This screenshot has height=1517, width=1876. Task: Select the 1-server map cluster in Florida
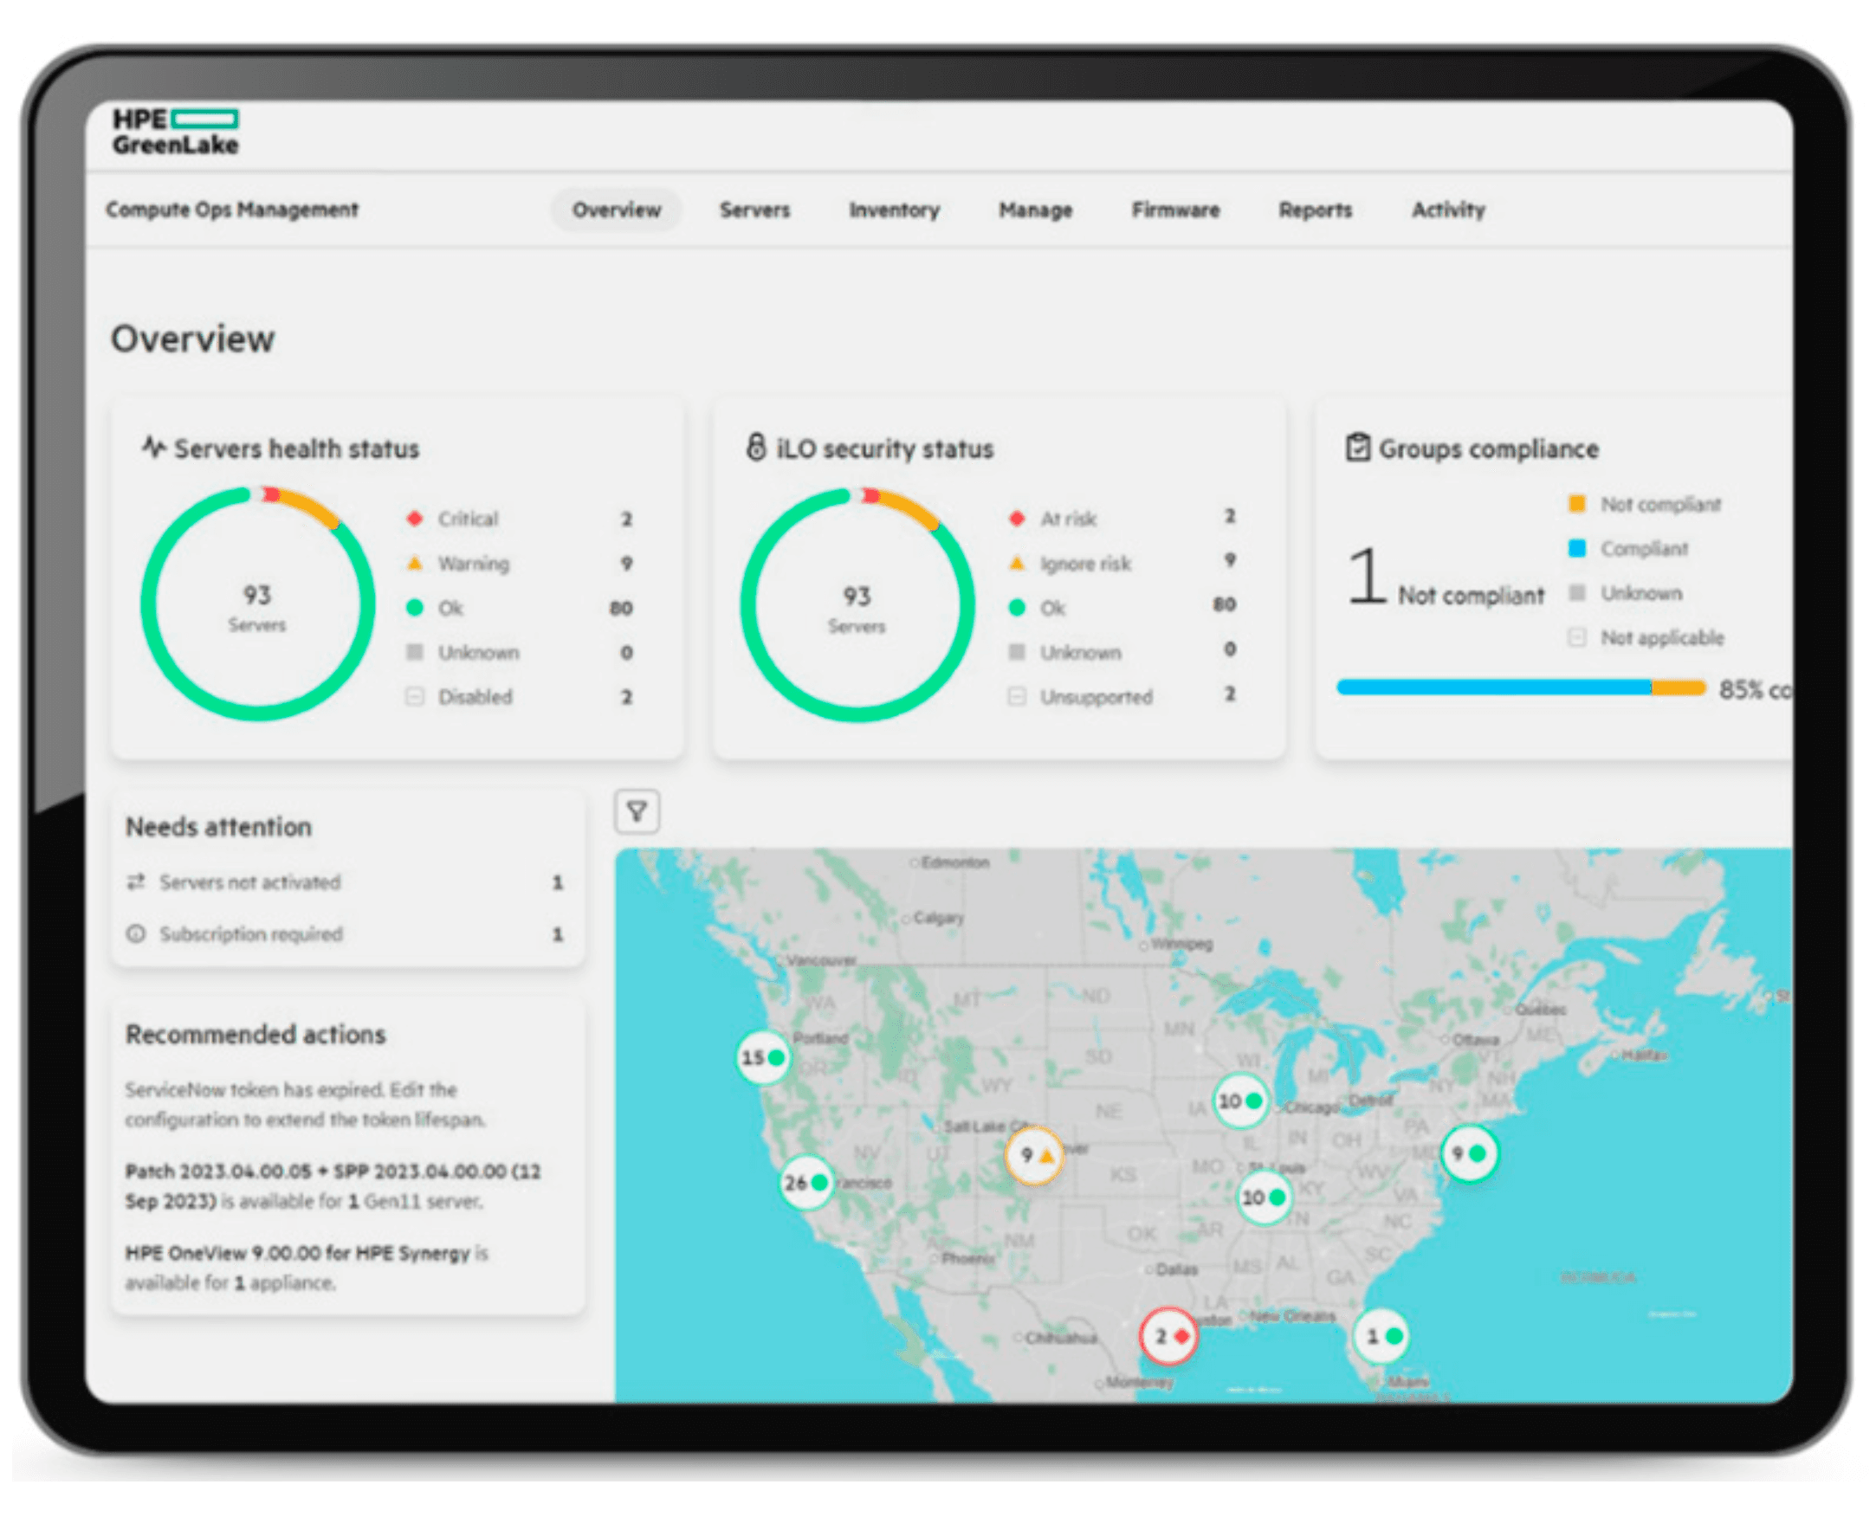coord(1381,1335)
